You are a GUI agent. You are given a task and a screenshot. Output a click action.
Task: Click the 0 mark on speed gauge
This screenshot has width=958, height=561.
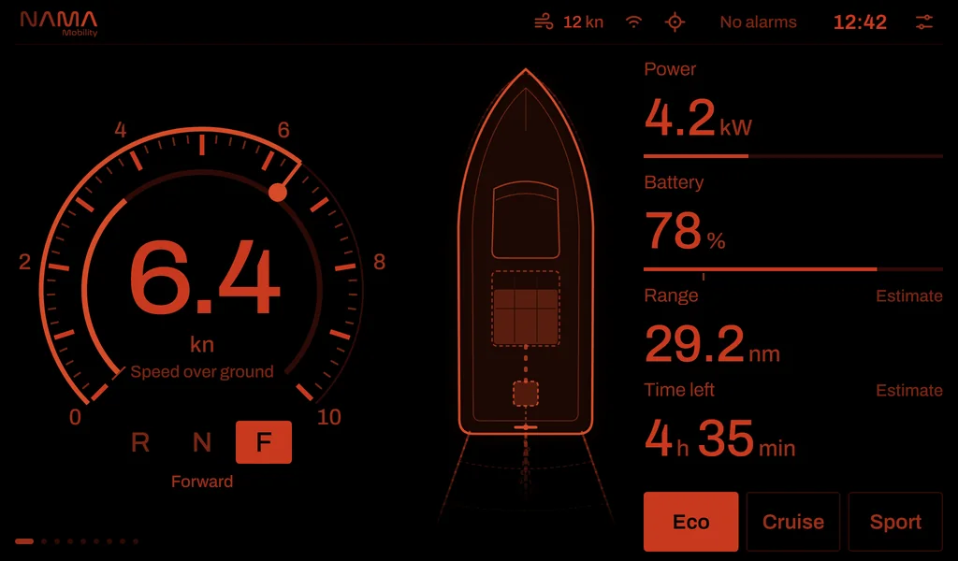[x=75, y=418]
